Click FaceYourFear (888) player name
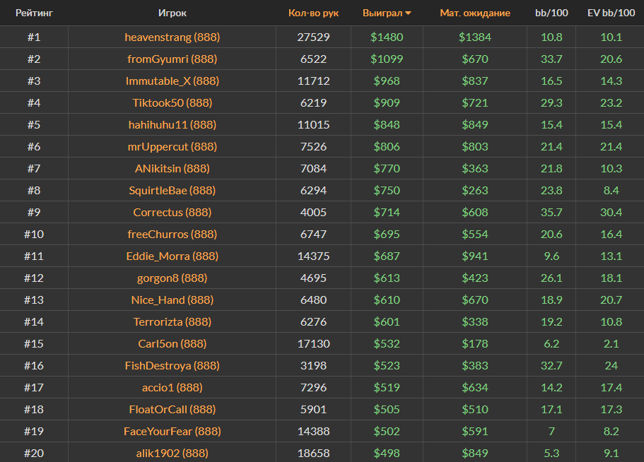The image size is (644, 462). 172,431
